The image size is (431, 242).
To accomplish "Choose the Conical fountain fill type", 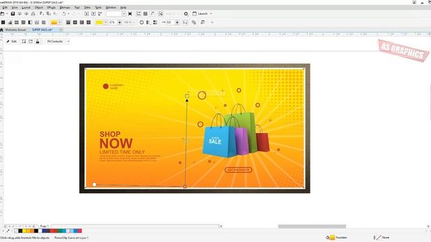I will 81,22.
